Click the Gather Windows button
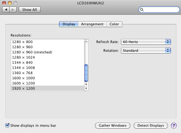 [x=113, y=125]
